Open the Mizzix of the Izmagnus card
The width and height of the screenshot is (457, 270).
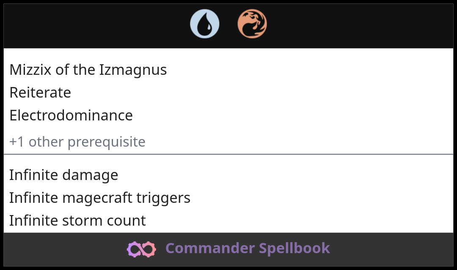88,70
